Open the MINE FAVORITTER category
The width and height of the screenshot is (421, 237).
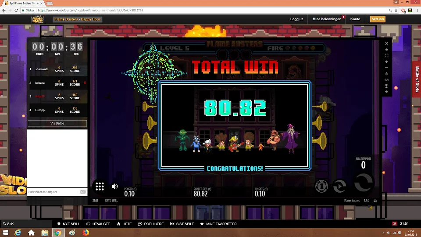click(x=218, y=224)
